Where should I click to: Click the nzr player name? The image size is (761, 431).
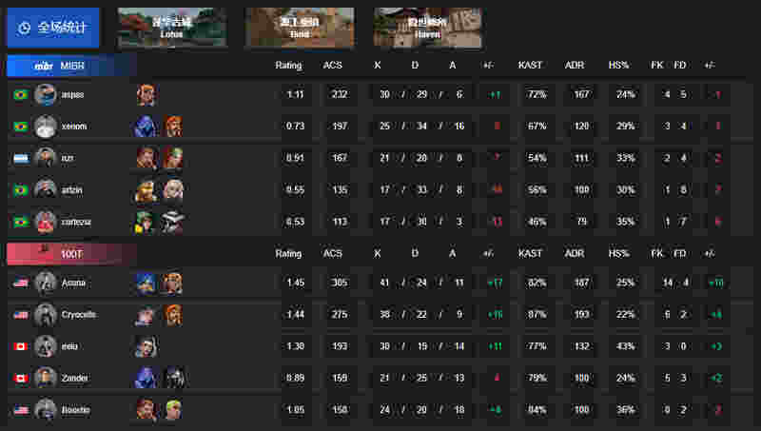click(67, 158)
